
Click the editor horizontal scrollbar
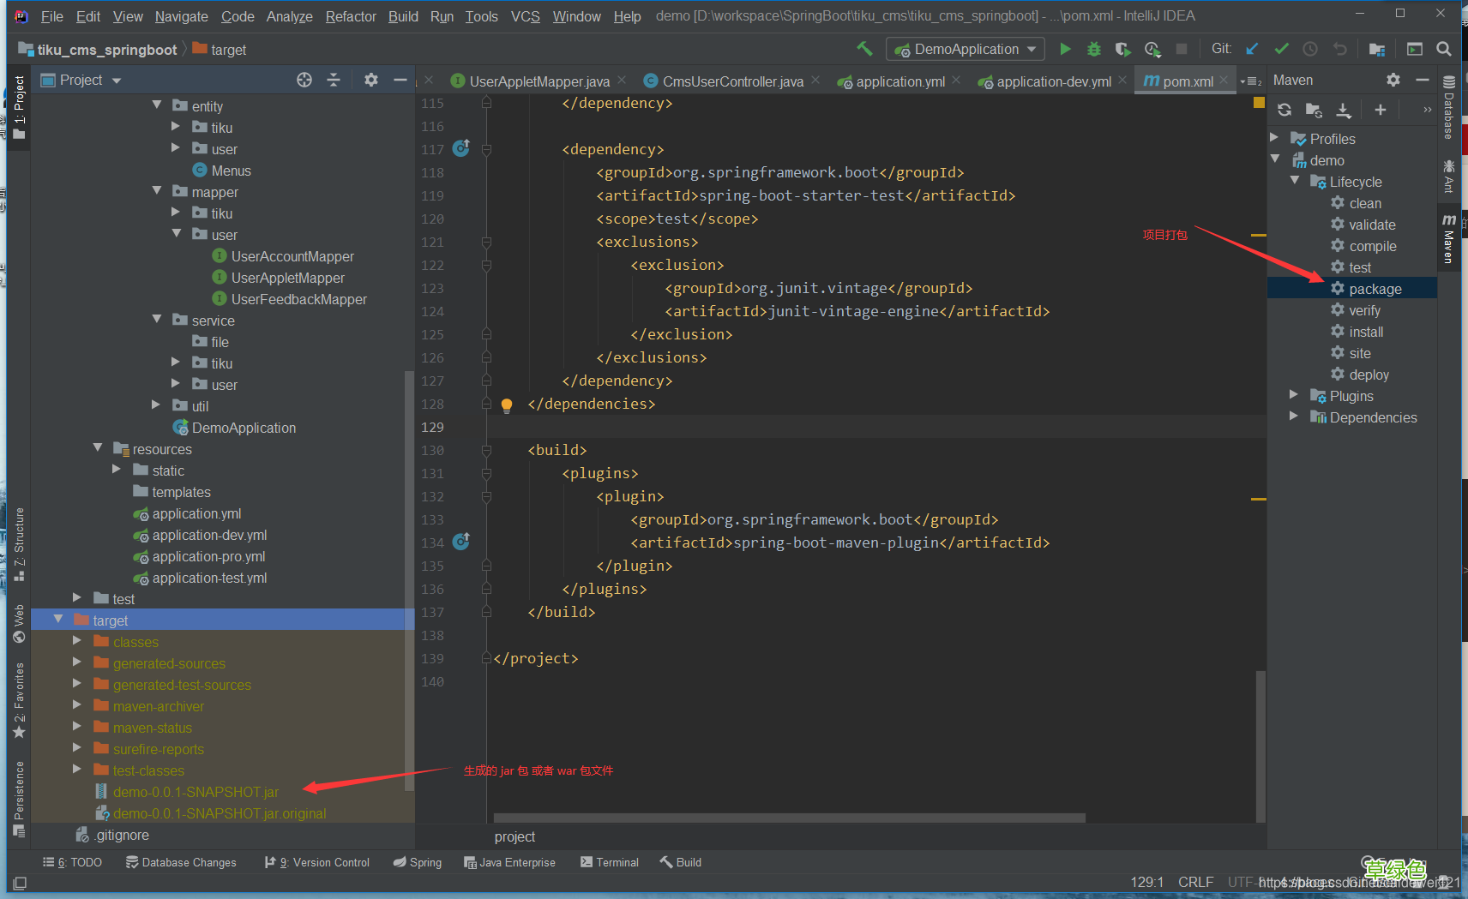tap(789, 818)
